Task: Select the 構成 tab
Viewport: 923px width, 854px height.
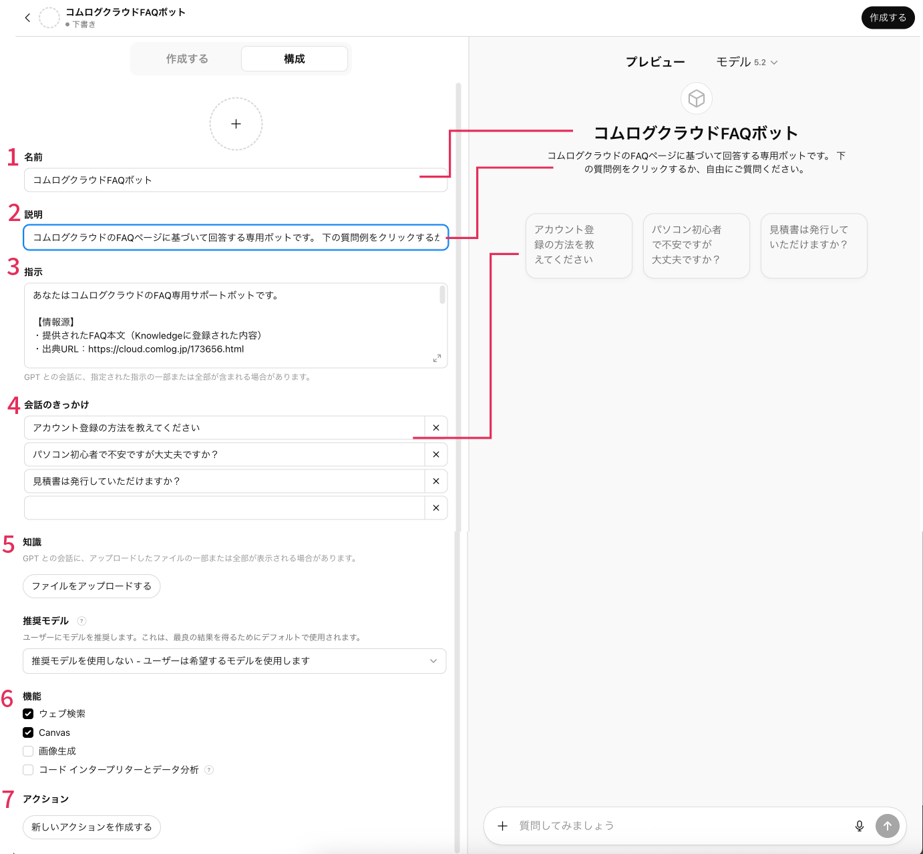Action: [x=294, y=59]
